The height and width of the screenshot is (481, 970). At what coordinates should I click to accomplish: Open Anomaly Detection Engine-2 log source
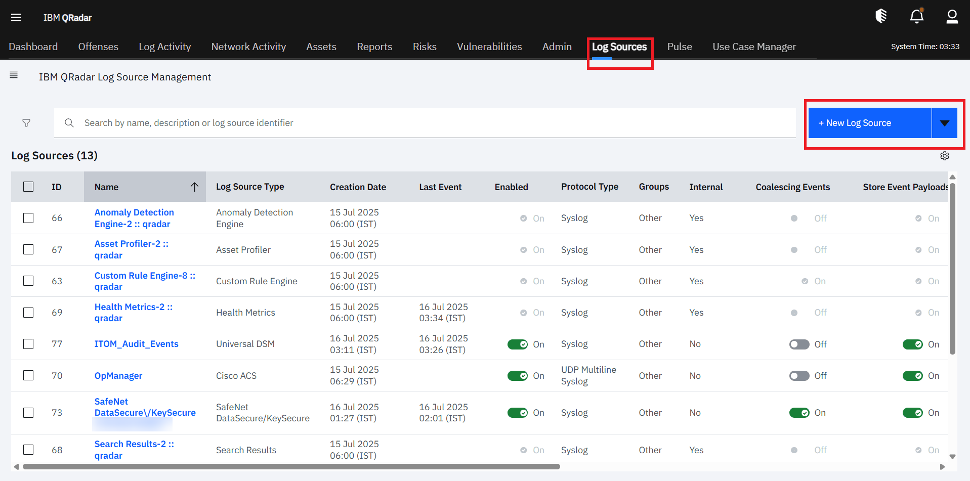134,218
